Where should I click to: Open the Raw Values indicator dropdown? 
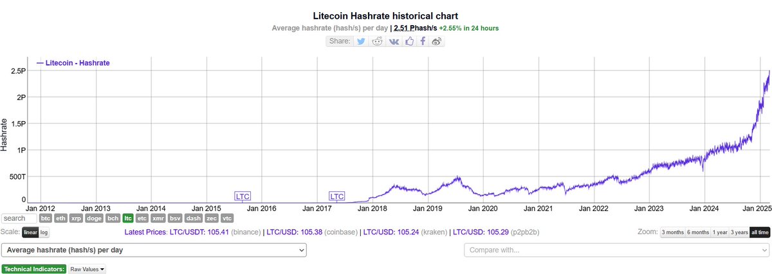(x=87, y=270)
